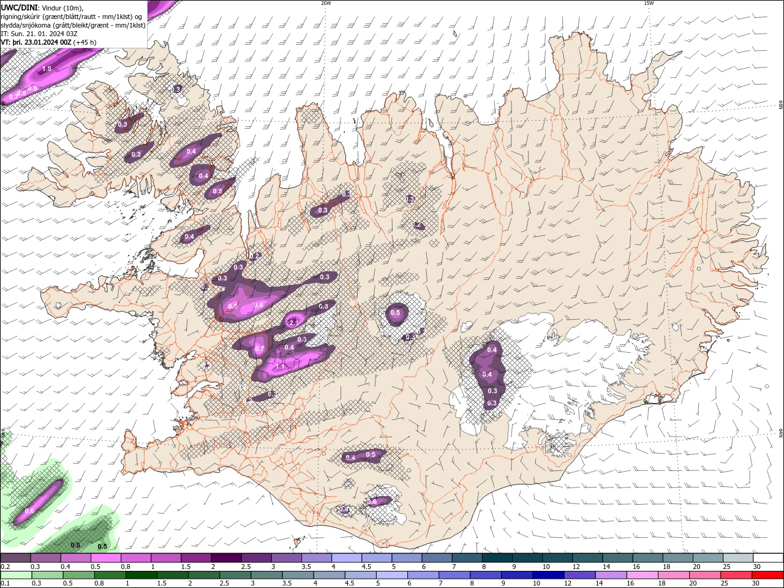The image size is (784, 588).
Task: Click lower legend dark blue swatch between 10 and 12
Action: (548, 575)
